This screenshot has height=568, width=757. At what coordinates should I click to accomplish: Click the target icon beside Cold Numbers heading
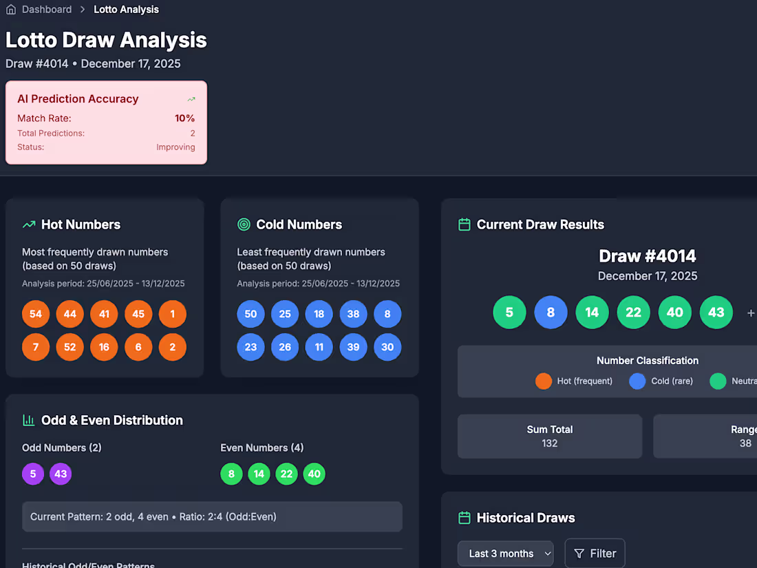[244, 224]
